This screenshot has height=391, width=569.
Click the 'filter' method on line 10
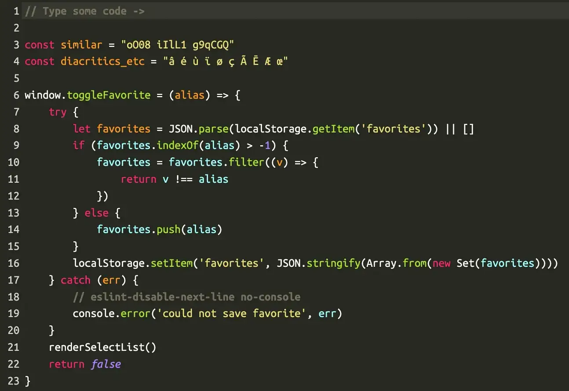coord(247,162)
